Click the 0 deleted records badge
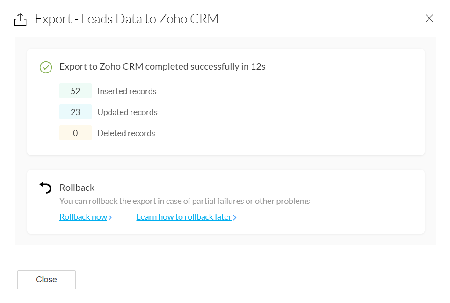The height and width of the screenshot is (303, 450). [x=75, y=133]
